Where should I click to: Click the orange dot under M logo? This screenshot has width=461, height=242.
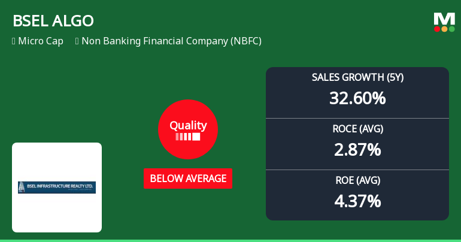tap(444, 29)
